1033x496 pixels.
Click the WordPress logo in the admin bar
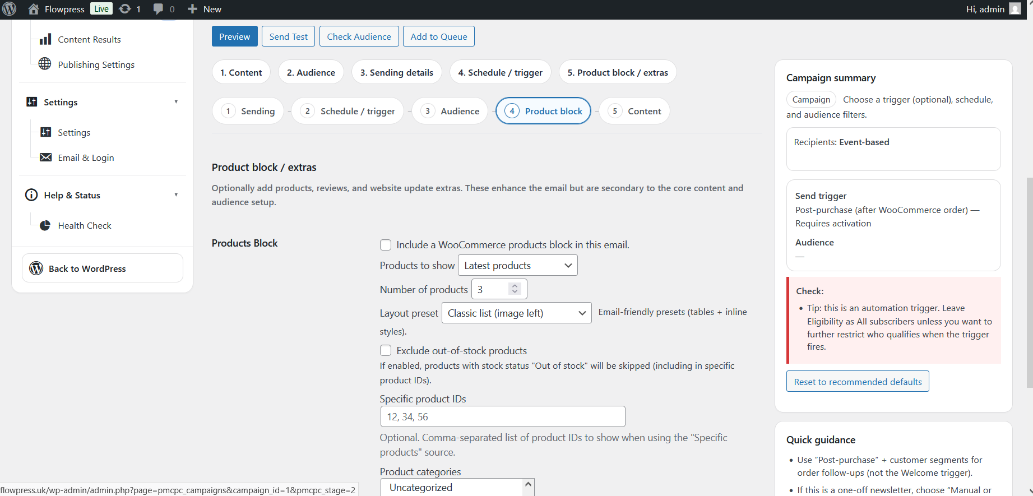pos(10,9)
